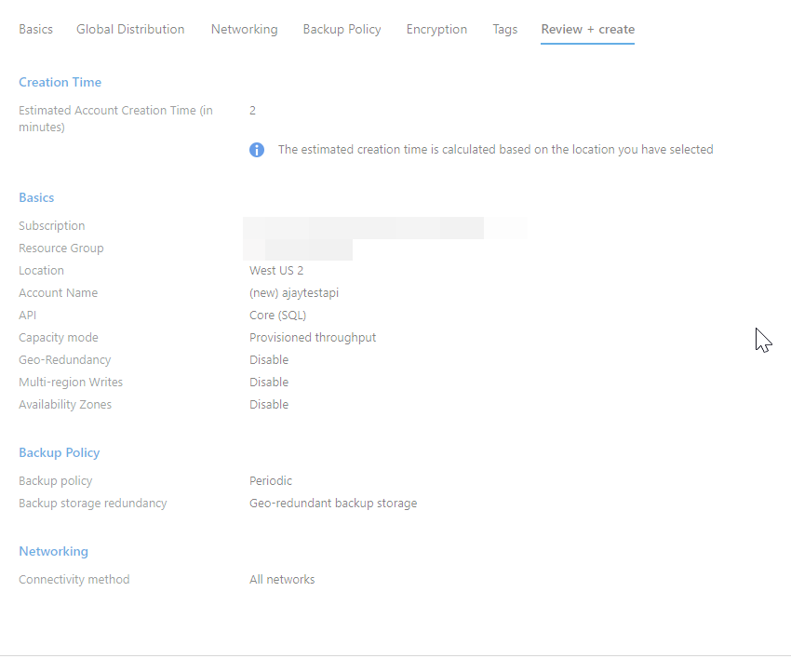The height and width of the screenshot is (672, 791).
Task: Click the estimated creation time info message
Action: point(495,150)
